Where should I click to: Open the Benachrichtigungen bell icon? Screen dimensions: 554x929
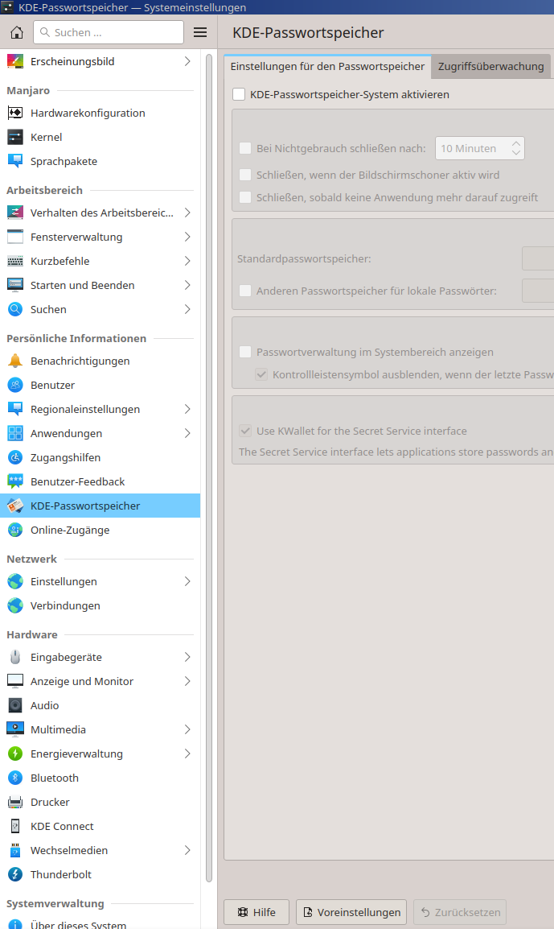[15, 361]
